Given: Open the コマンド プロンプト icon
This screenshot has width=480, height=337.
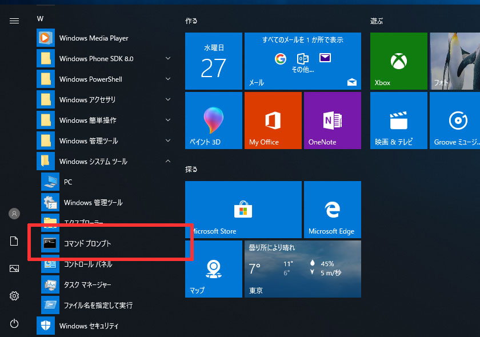Looking at the screenshot, I should click(x=50, y=243).
